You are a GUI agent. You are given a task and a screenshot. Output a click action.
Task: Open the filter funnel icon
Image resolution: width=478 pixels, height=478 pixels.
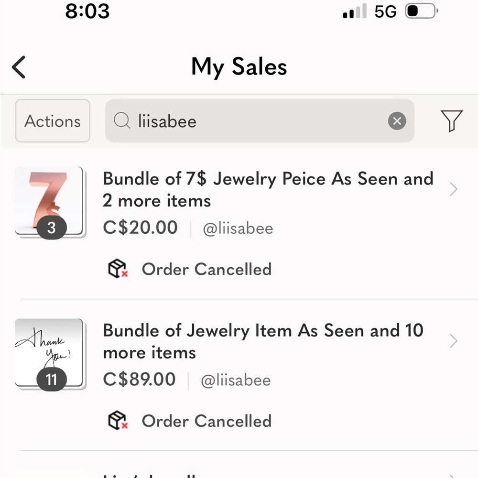click(x=452, y=121)
